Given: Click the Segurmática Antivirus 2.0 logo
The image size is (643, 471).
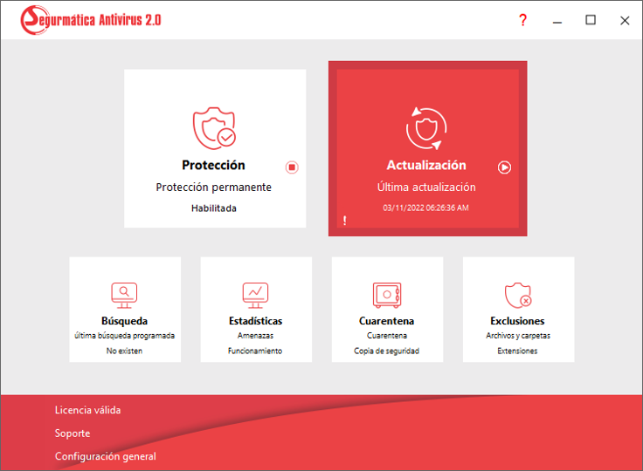Looking at the screenshot, I should 91,20.
